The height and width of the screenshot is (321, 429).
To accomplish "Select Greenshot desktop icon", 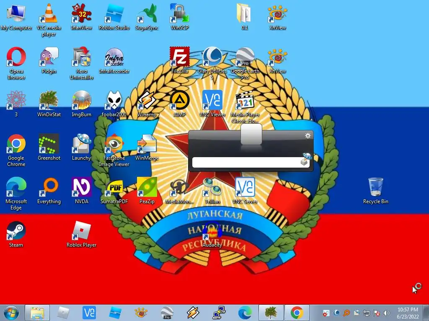I will click(x=49, y=148).
